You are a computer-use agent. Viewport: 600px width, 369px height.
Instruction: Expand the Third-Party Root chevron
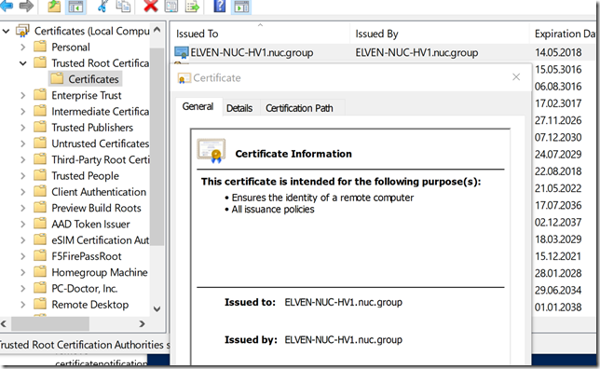point(23,159)
